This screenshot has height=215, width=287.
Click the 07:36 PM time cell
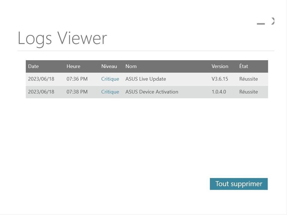pyautogui.click(x=77, y=79)
